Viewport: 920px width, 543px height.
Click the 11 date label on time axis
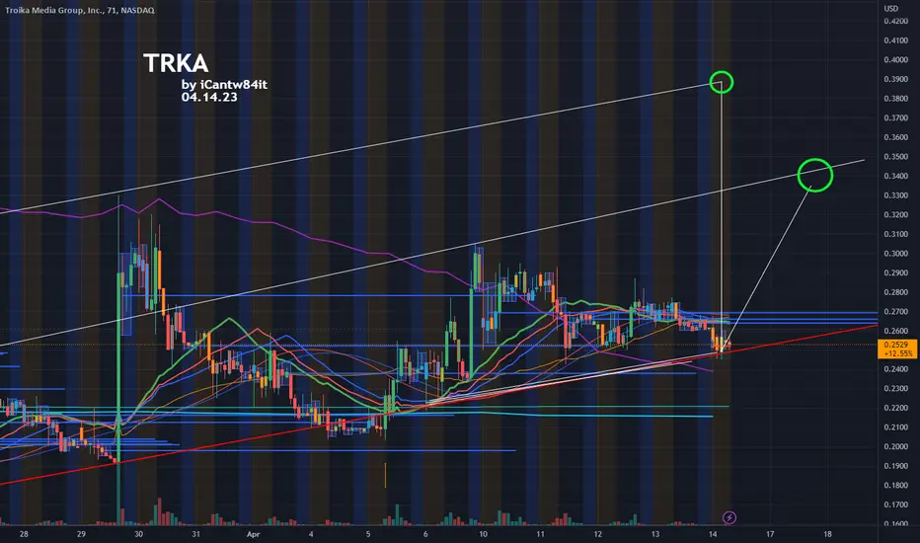pos(540,534)
